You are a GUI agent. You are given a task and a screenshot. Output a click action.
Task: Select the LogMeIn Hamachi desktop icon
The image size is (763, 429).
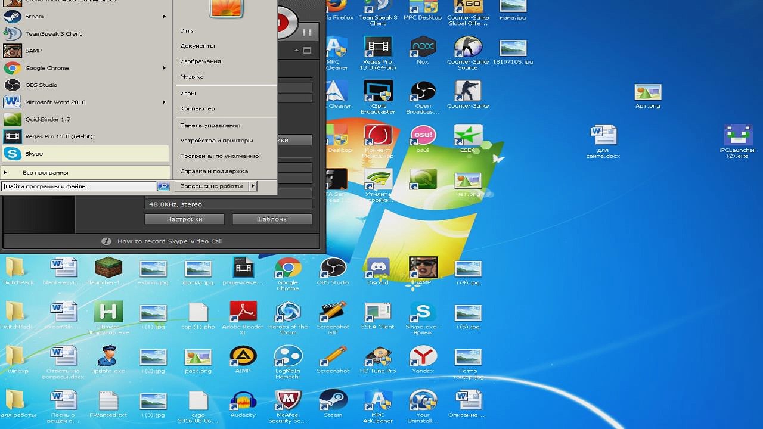(288, 363)
